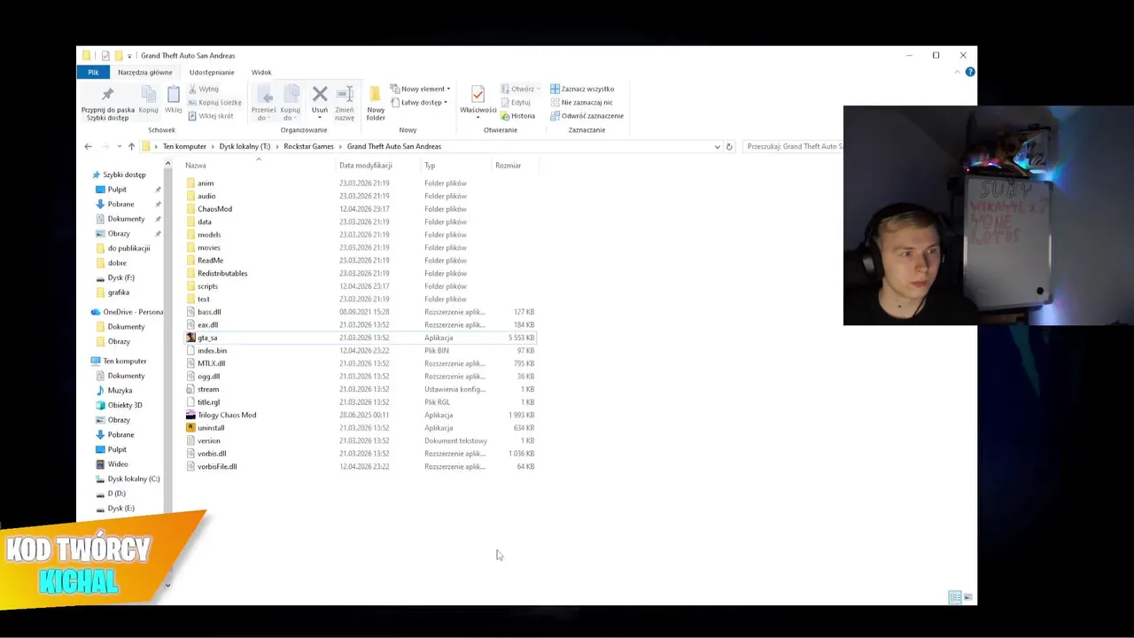Click the search field Przeszukaj: Grand Theft Auto
Image resolution: width=1134 pixels, height=638 pixels.
coord(793,146)
